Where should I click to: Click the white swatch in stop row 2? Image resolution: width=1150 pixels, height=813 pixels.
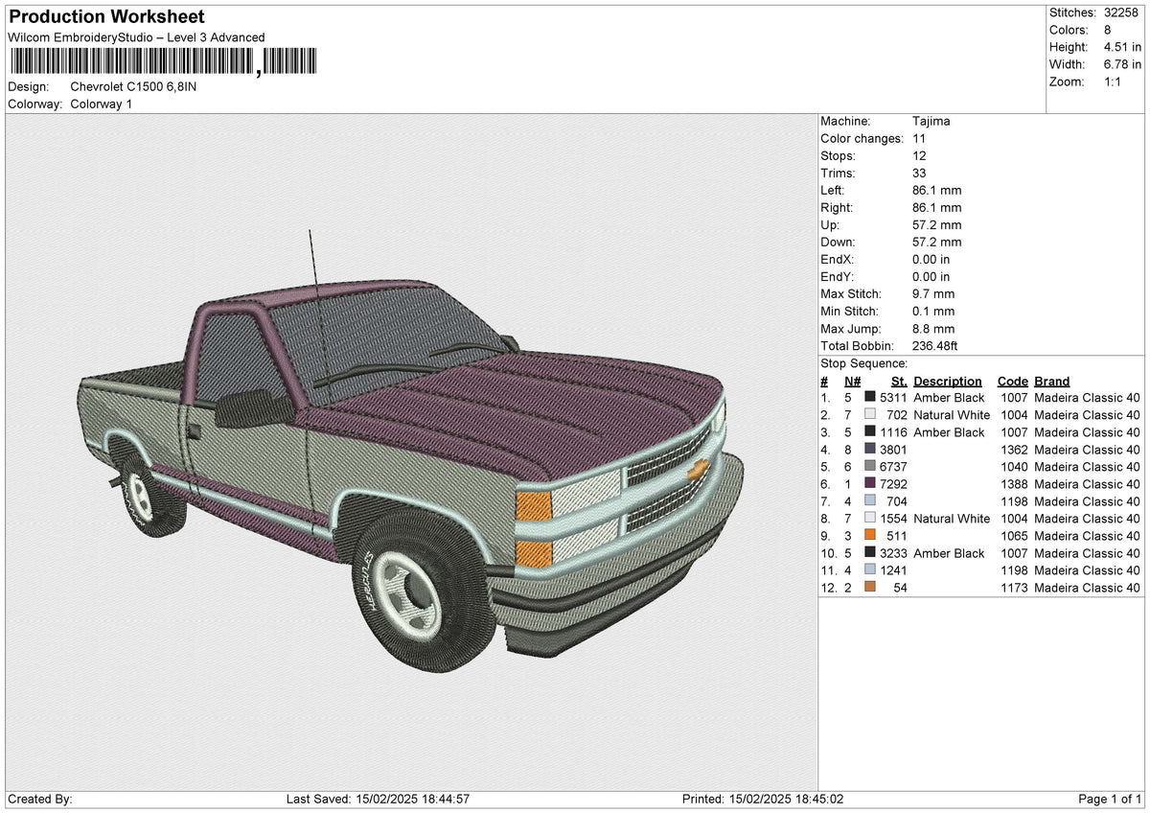(x=870, y=415)
